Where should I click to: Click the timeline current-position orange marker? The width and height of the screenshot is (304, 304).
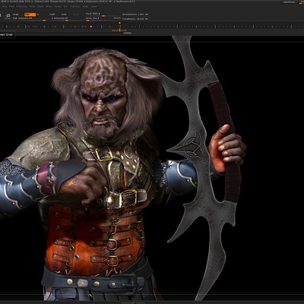[119, 23]
